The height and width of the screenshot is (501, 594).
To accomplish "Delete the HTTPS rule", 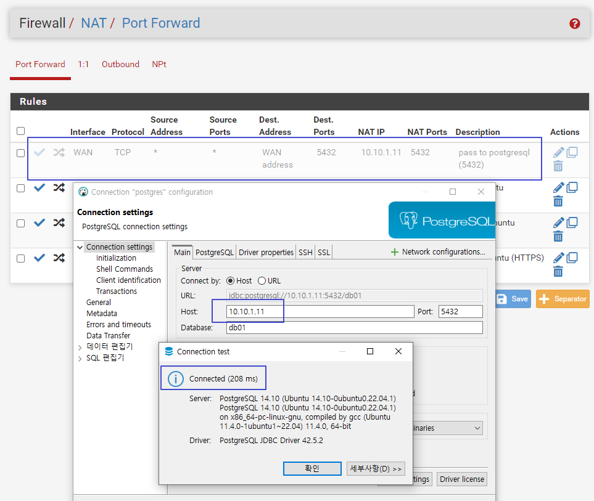I will point(558,271).
